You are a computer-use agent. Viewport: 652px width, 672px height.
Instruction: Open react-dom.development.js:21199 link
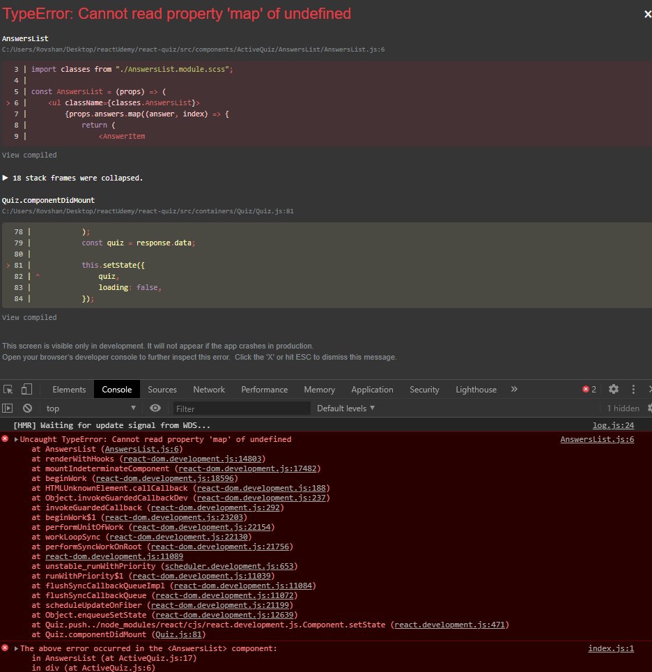(x=220, y=605)
